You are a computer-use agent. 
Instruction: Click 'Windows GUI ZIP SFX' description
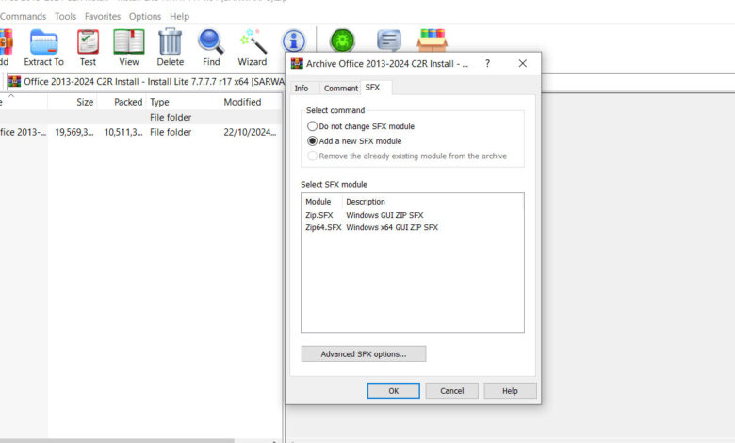[x=384, y=215]
